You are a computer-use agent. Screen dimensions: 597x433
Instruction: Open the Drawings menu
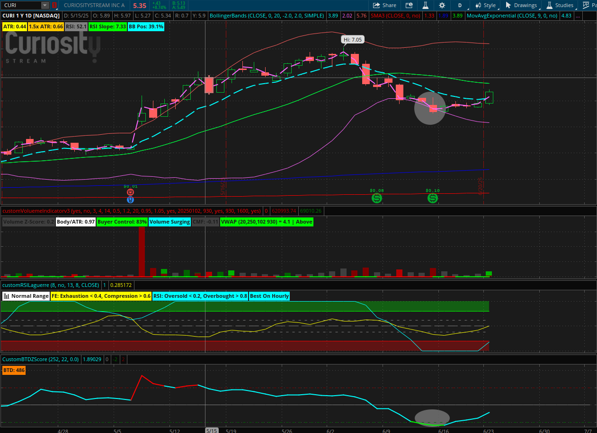[x=521, y=5]
